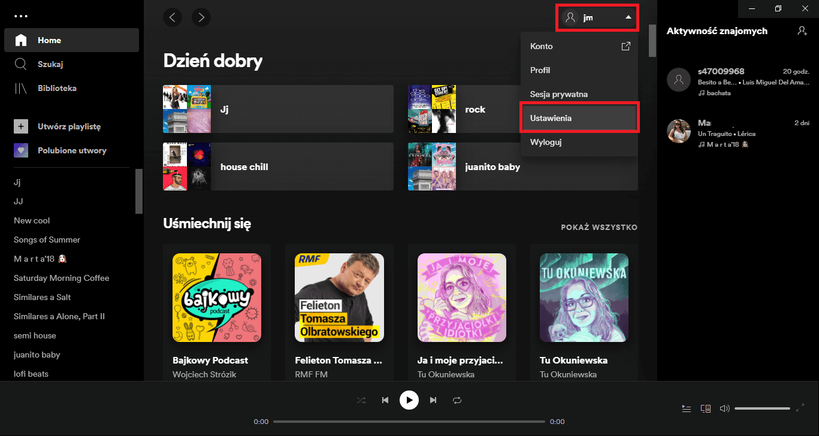Select JJ playlist in sidebar
Image resolution: width=819 pixels, height=436 pixels.
(19, 201)
